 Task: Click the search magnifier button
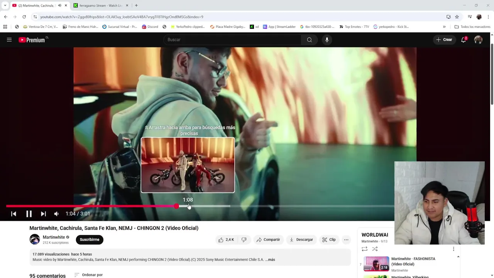tap(310, 40)
